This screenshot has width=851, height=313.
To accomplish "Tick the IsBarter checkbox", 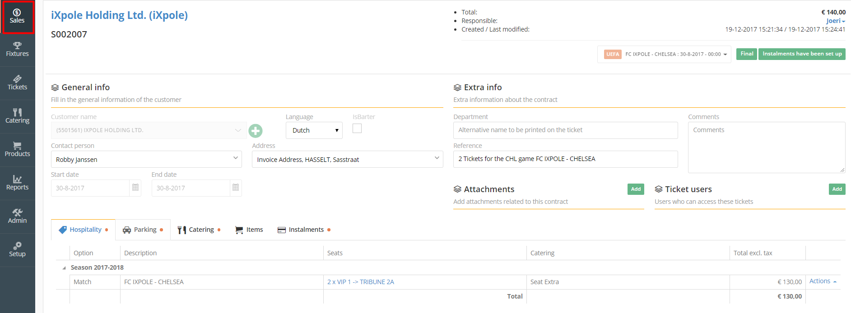I will (357, 129).
